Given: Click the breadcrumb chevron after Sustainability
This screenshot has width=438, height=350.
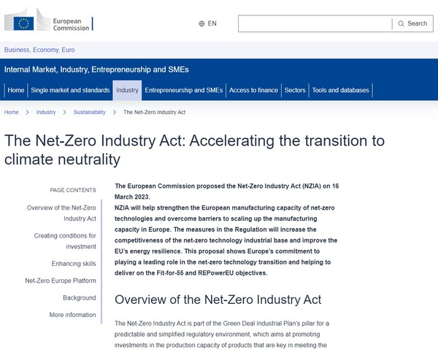Looking at the screenshot, I should (114, 113).
